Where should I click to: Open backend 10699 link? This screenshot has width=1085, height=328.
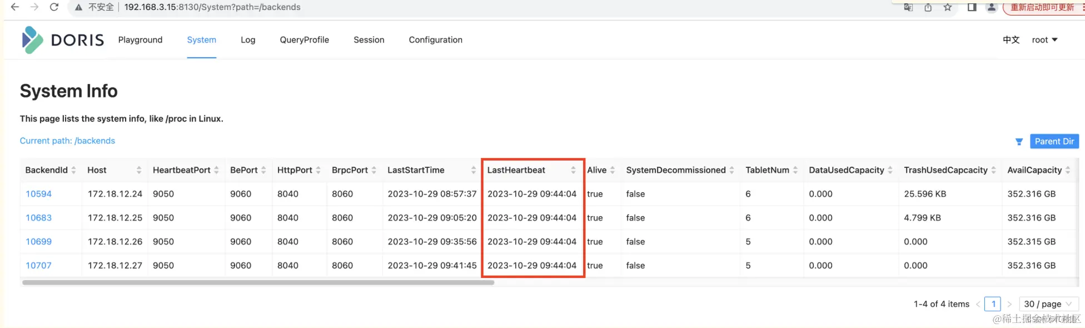click(38, 242)
